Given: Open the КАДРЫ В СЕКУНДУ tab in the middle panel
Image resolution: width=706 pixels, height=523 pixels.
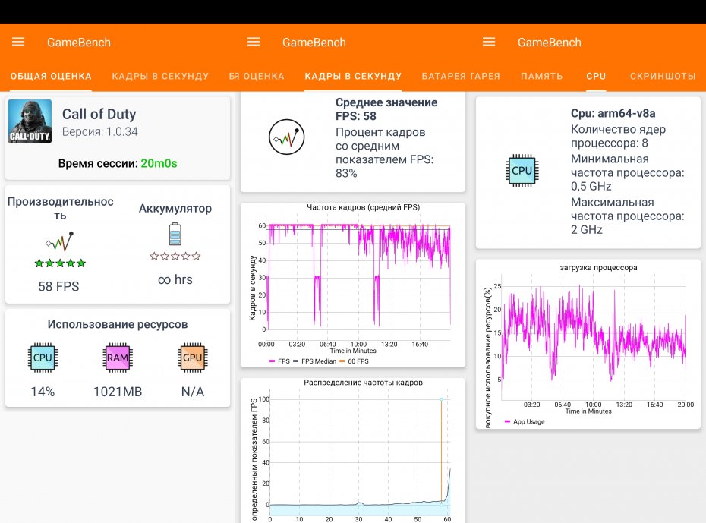Looking at the screenshot, I should (x=353, y=76).
